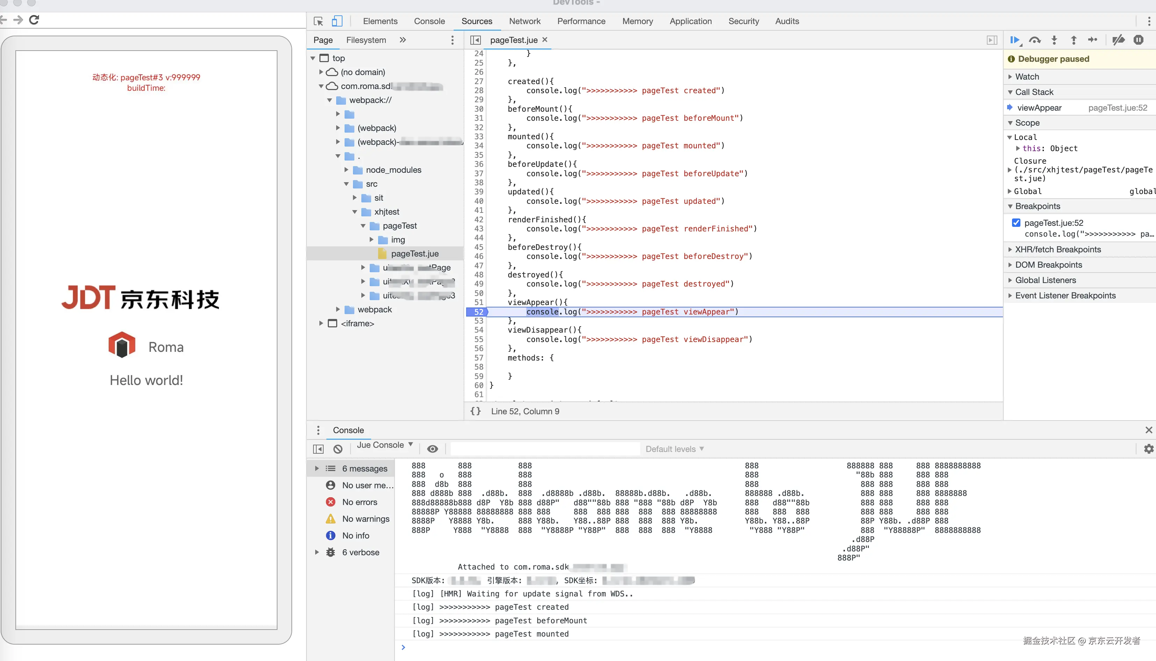Focus the console filter input field
This screenshot has height=661, width=1156.
coord(544,449)
